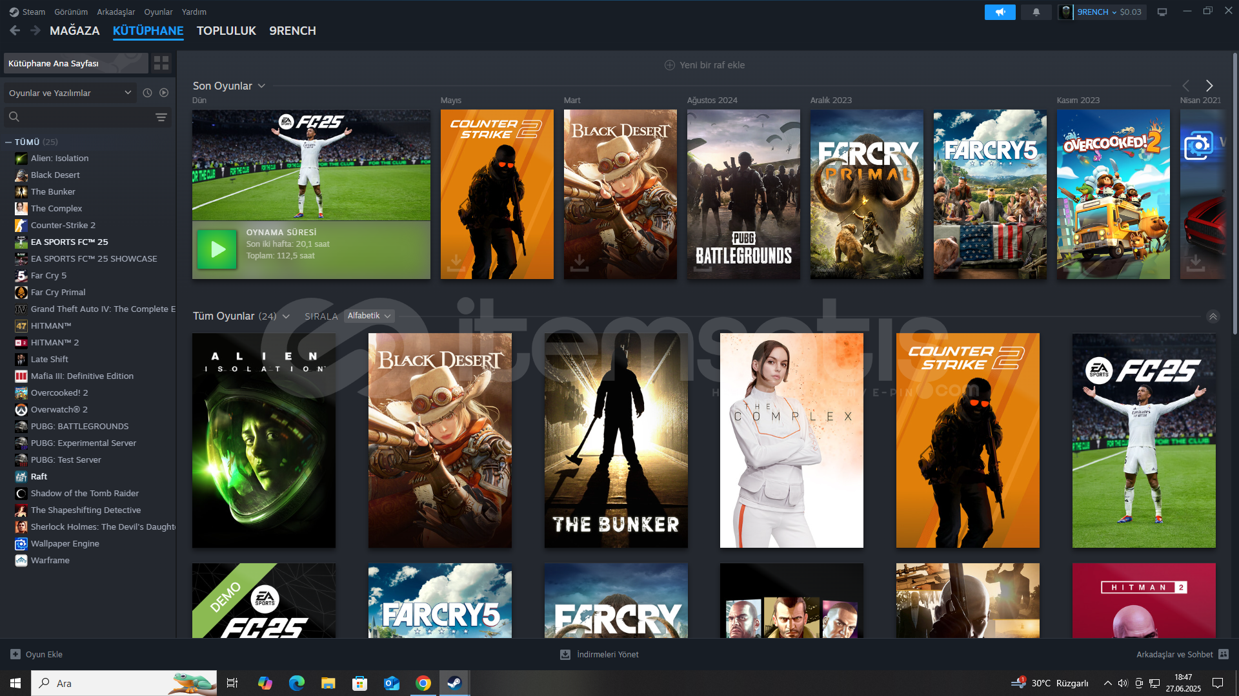The image size is (1239, 696).
Task: Show ready-to-play games filter icon
Action: (x=164, y=93)
